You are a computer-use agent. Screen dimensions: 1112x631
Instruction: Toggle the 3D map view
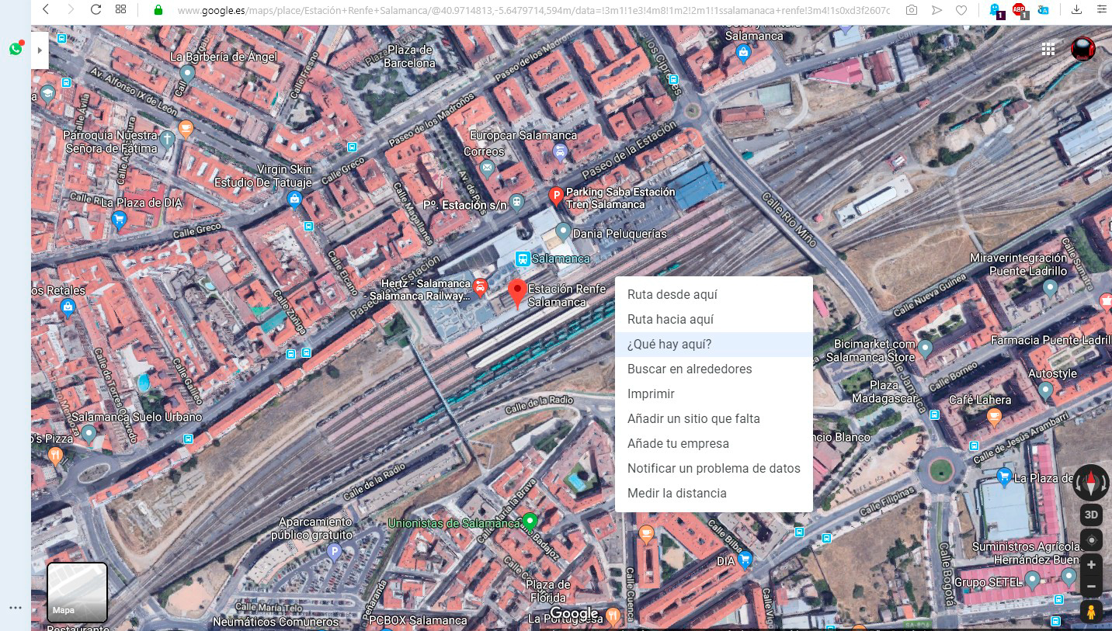pos(1091,515)
